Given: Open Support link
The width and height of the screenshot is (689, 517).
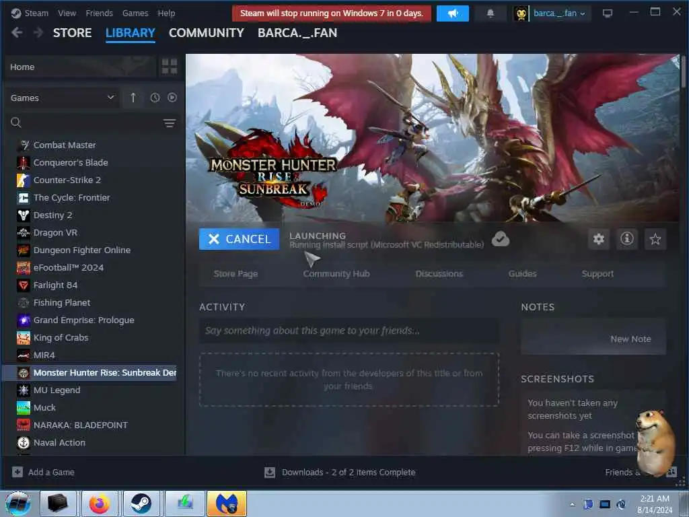Looking at the screenshot, I should 597,274.
